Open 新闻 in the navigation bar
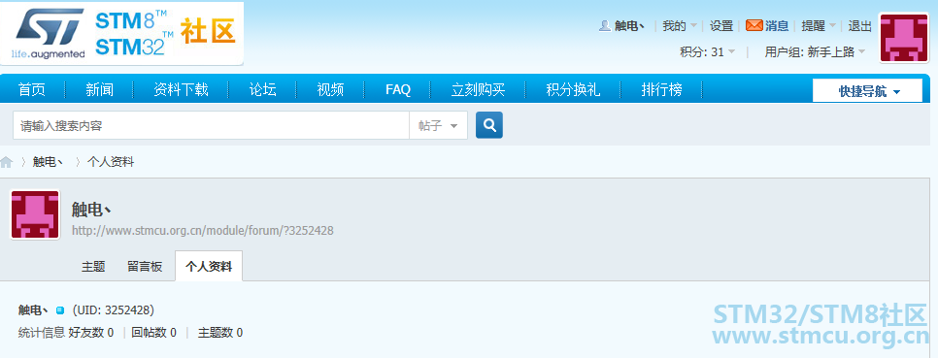938x358 pixels. click(x=99, y=90)
